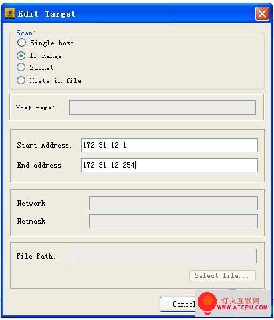Open the Select file... browse button
The width and height of the screenshot is (274, 320).
222,275
